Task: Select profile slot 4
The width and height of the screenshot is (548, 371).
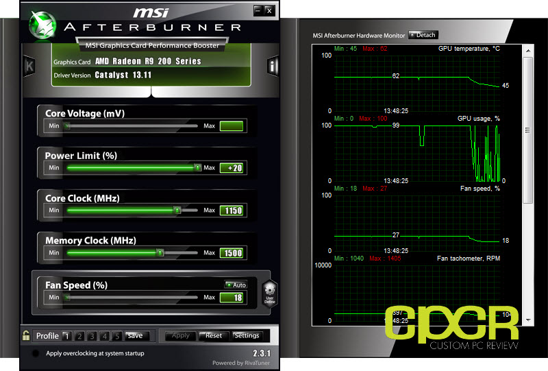Action: [105, 336]
